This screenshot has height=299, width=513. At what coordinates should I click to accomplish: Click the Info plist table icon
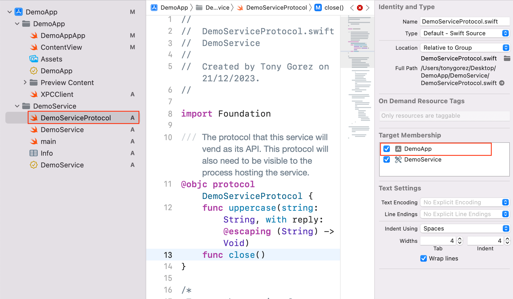[34, 153]
